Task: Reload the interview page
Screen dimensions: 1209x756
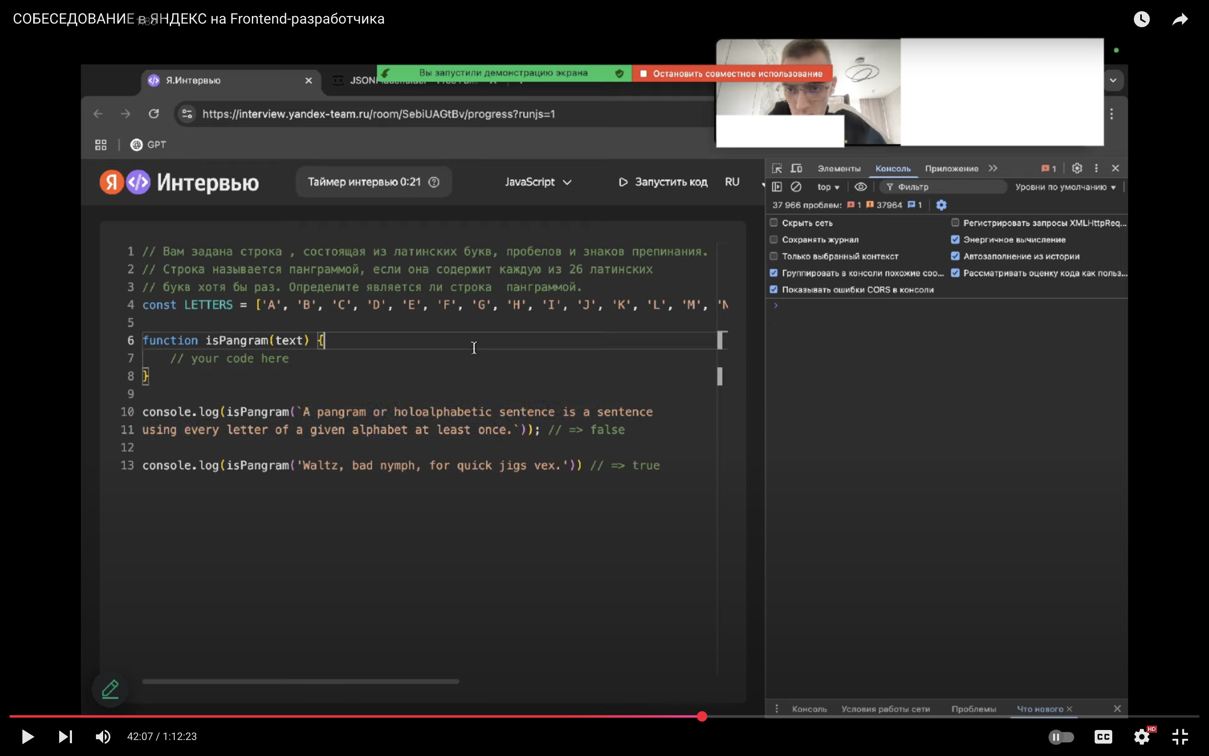Action: (x=154, y=114)
